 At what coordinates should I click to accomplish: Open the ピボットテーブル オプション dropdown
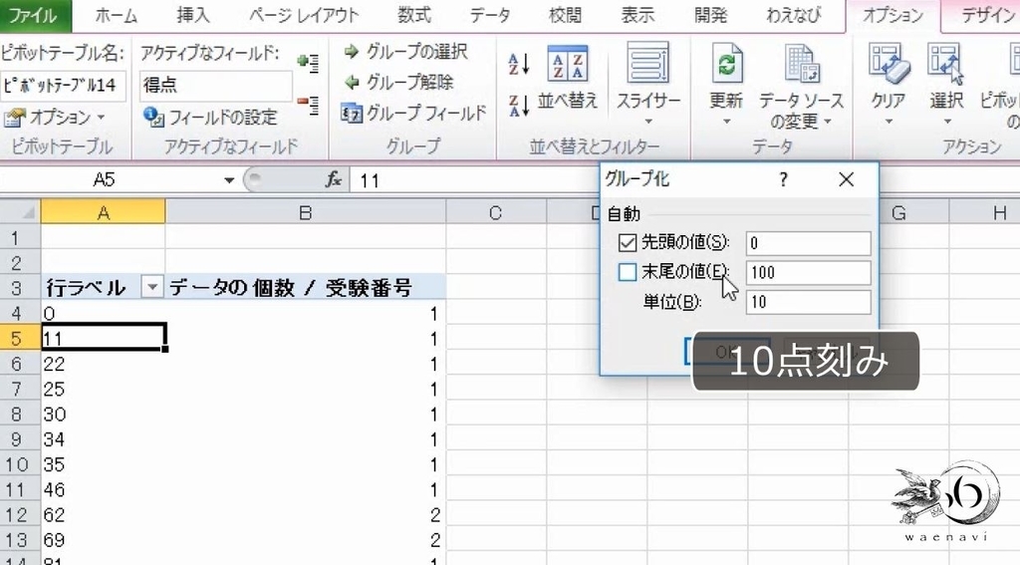click(x=55, y=118)
